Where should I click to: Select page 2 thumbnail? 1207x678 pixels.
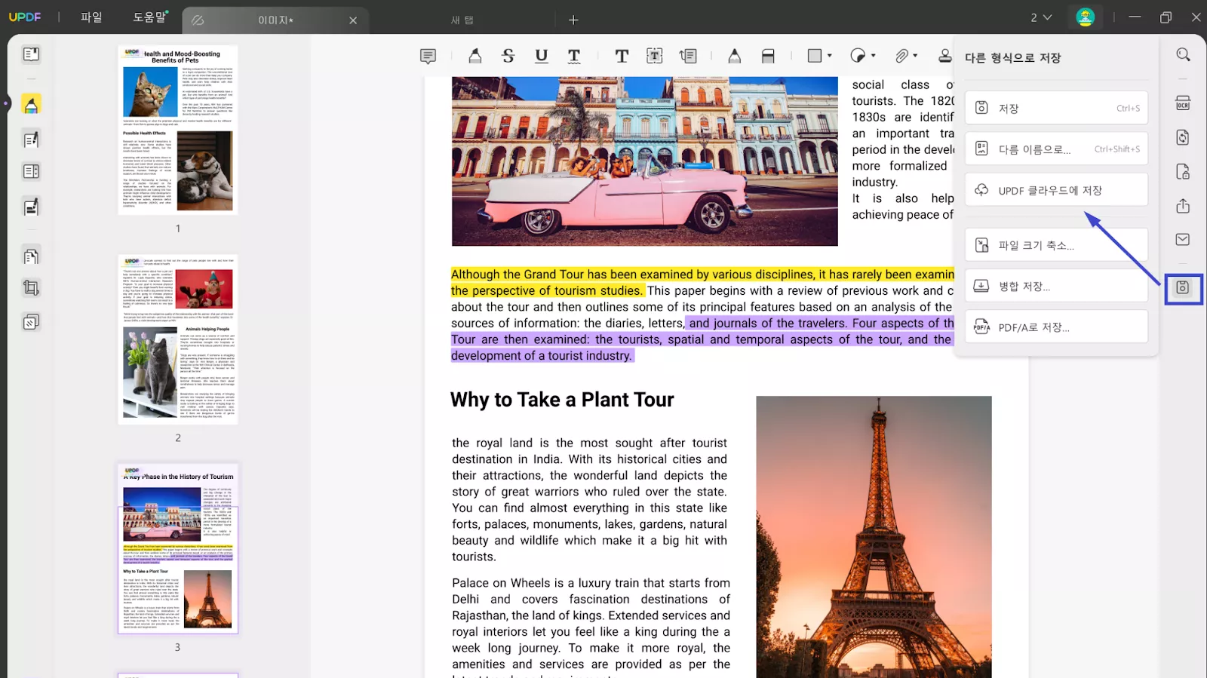coord(178,339)
